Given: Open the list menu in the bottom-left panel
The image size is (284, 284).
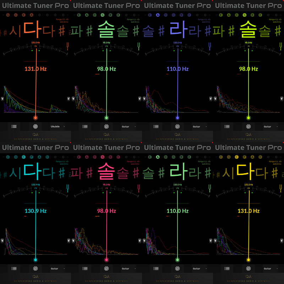Looking at the screenshot, I should (14, 268).
